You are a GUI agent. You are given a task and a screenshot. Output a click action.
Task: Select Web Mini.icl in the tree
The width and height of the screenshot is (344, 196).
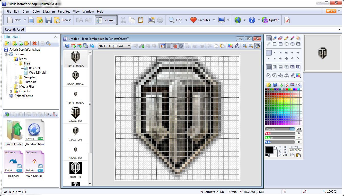[x=38, y=73]
